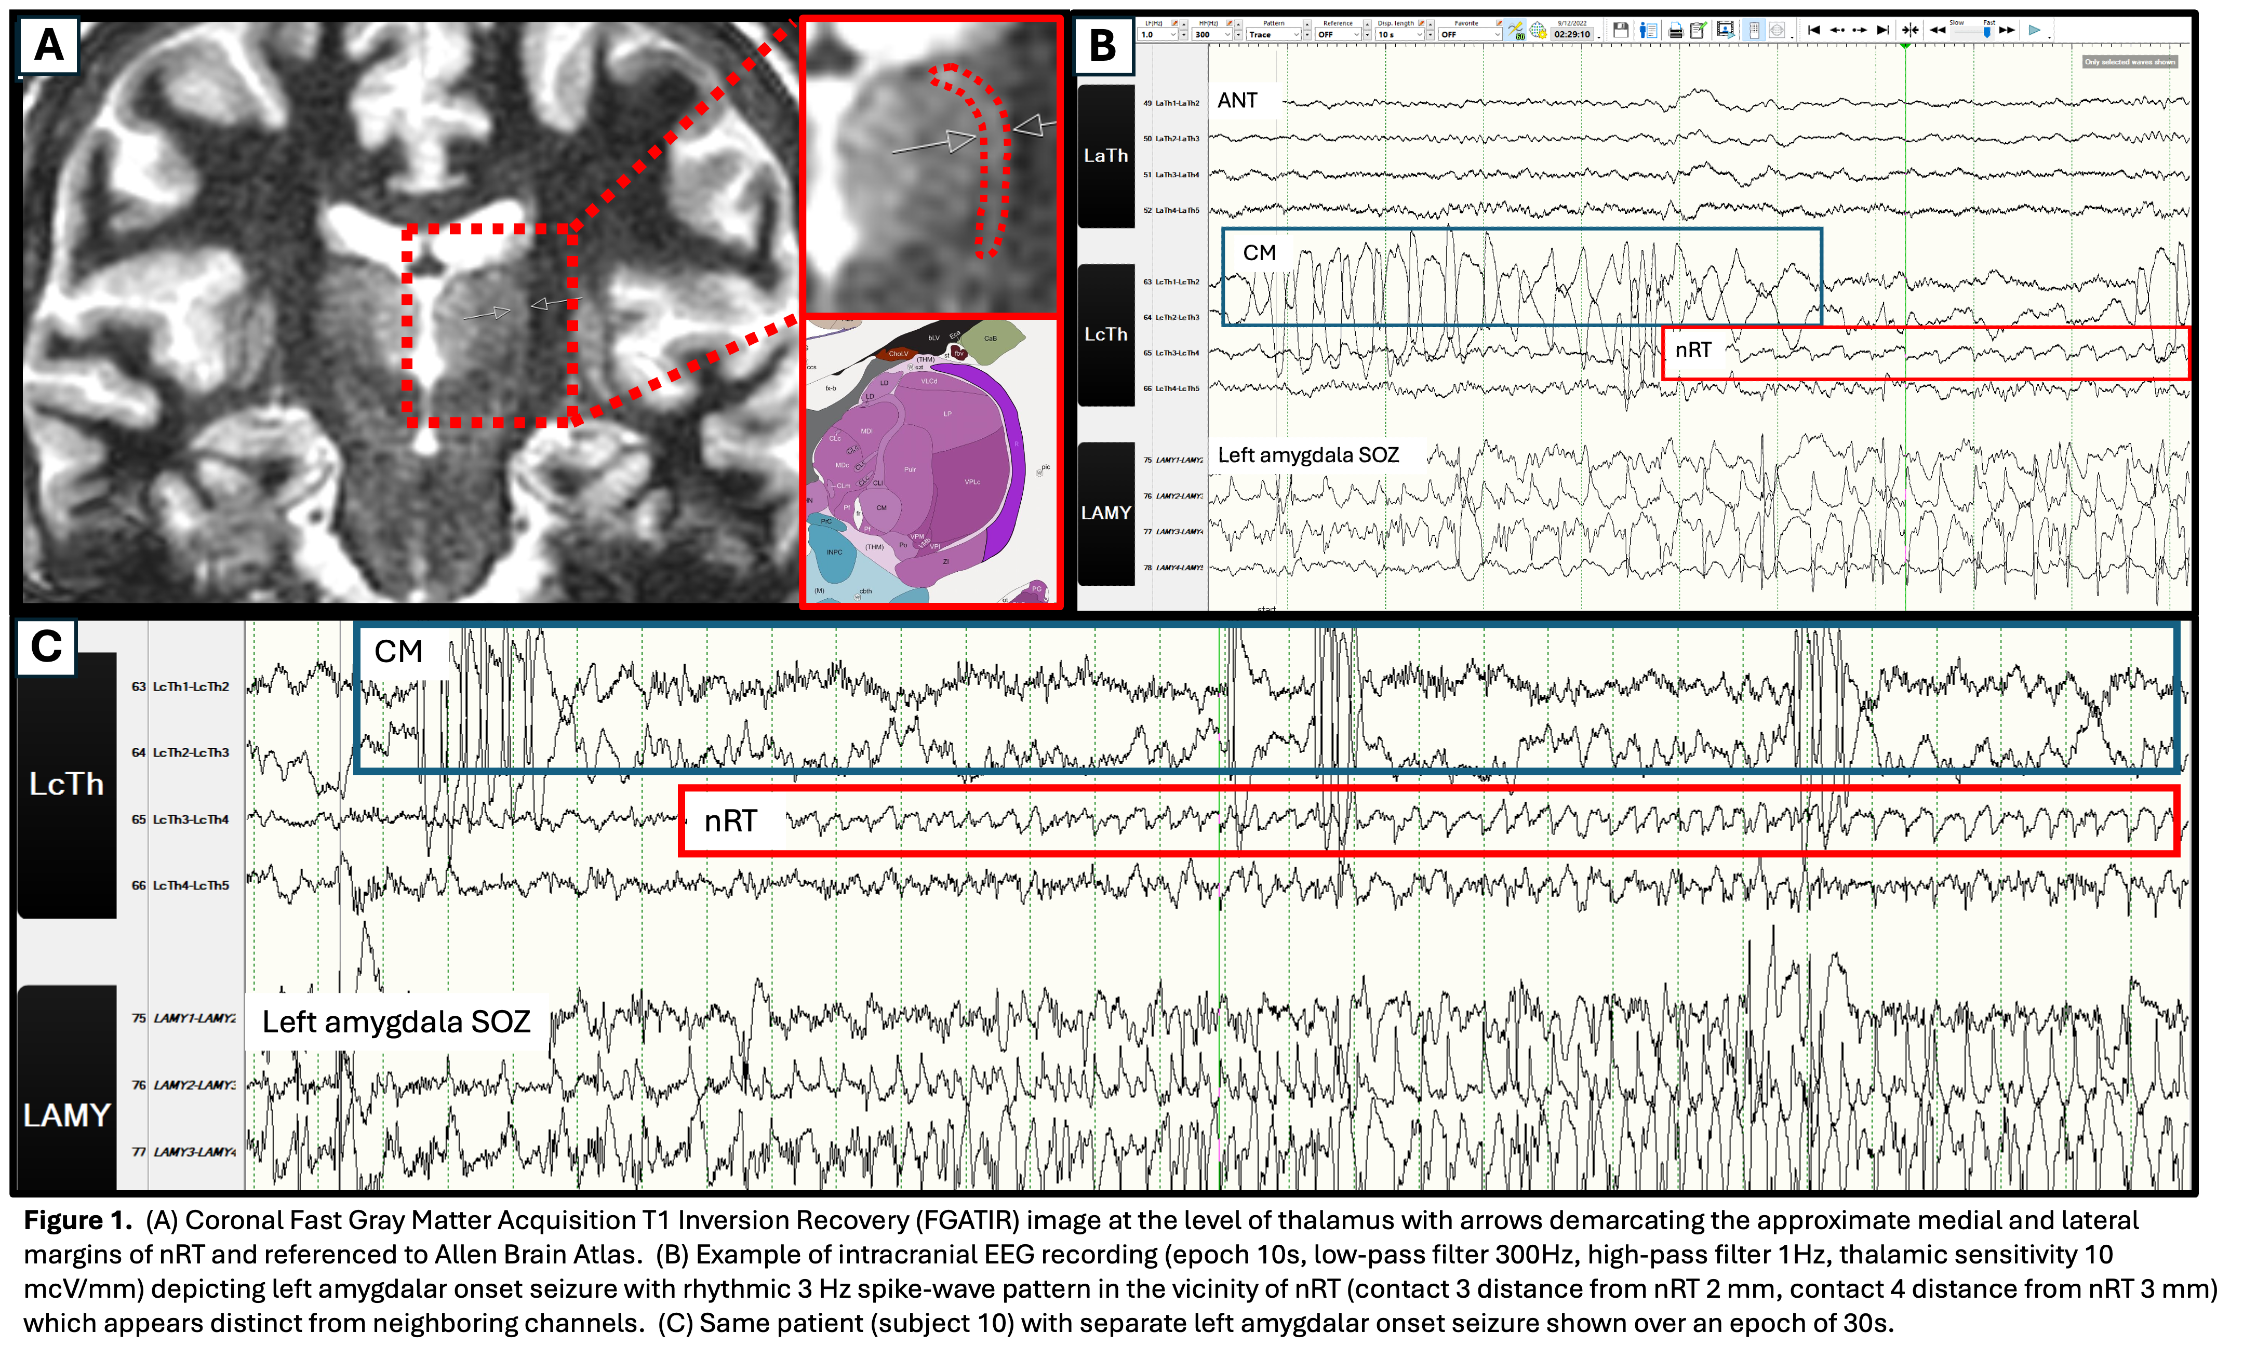2257x1359 pixels.
Task: Click the printer icon
Action: tap(1675, 31)
